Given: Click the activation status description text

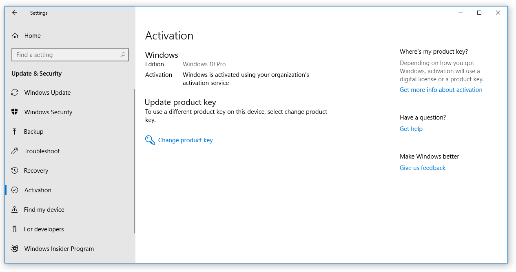Looking at the screenshot, I should (x=246, y=79).
